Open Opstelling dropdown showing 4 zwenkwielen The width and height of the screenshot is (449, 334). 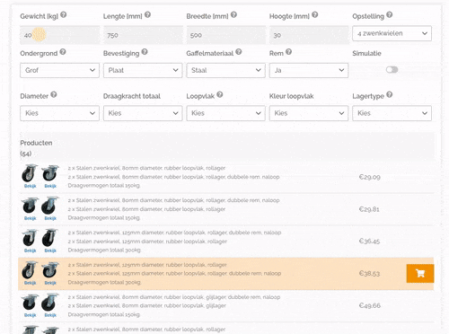(392, 33)
